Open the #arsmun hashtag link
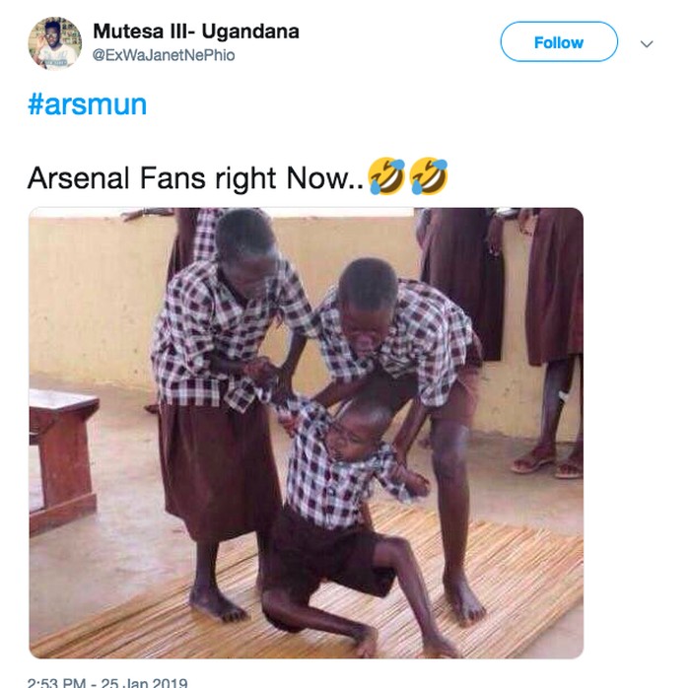Screen dimensions: 690x688 pos(87,104)
